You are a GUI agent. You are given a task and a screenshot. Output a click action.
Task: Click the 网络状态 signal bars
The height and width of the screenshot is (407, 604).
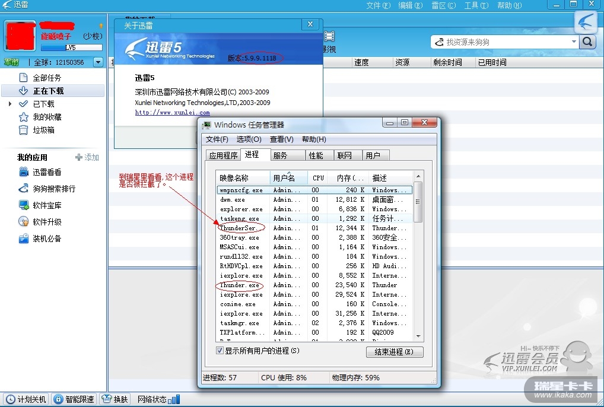point(174,399)
